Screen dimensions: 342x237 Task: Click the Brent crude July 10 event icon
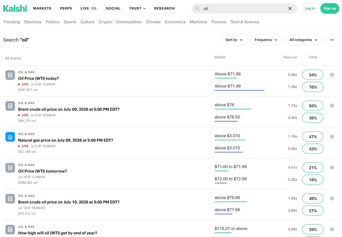pos(10,199)
